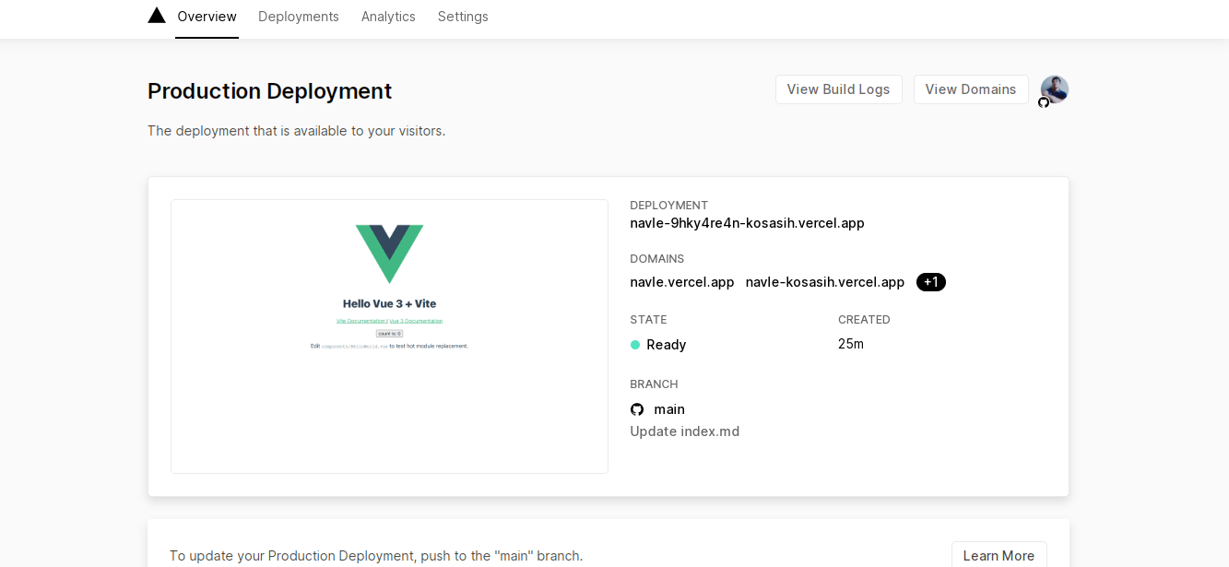The image size is (1229, 567).
Task: Click the DOMAINS label
Action: [x=657, y=259]
